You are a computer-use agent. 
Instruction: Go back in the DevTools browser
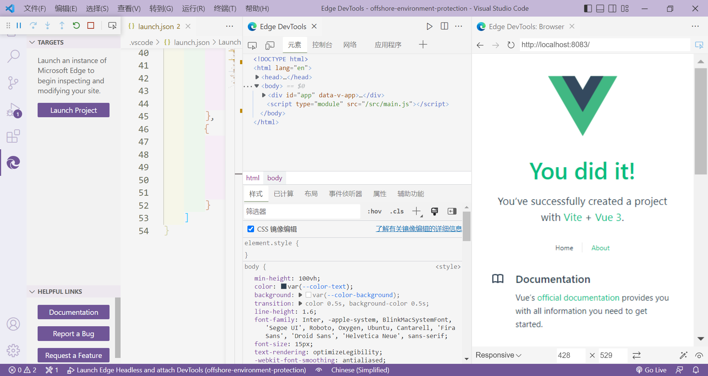pyautogui.click(x=480, y=45)
